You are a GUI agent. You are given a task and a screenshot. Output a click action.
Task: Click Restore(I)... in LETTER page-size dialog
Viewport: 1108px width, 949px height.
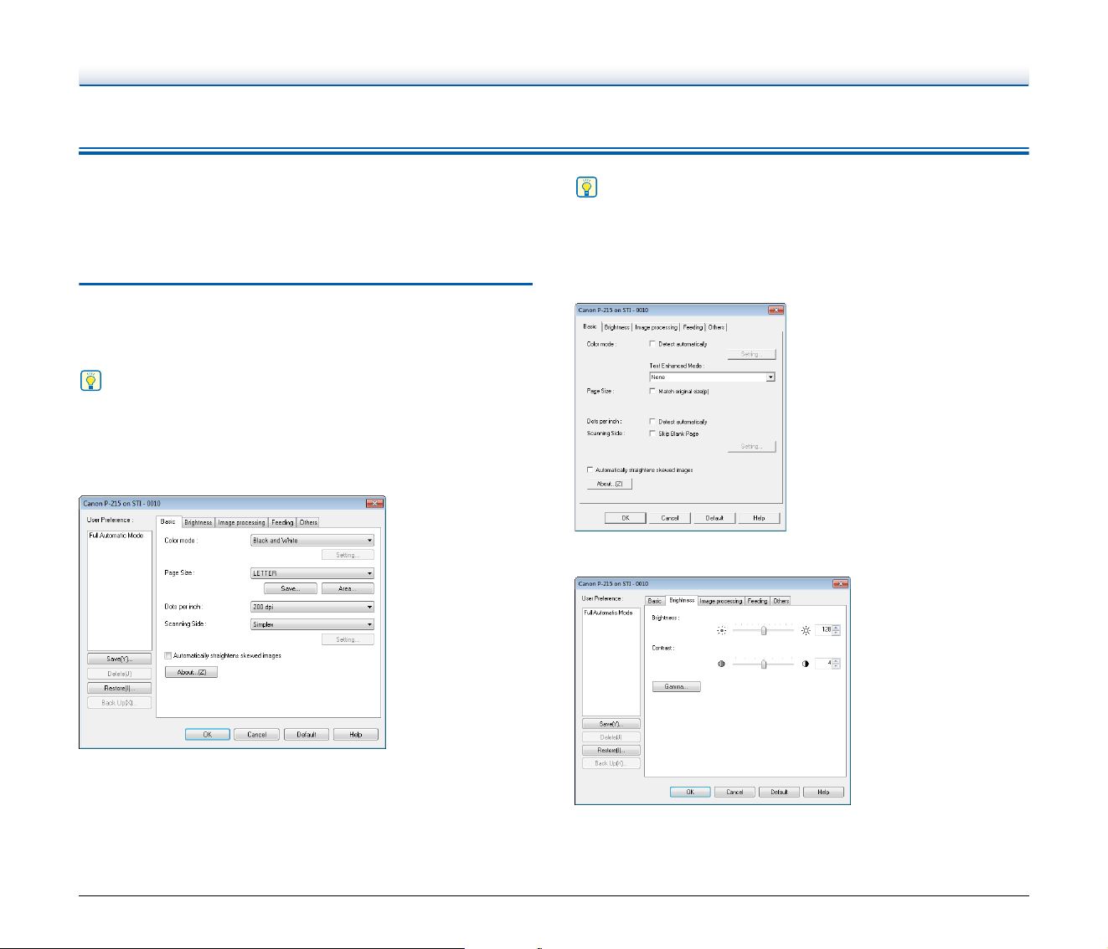pos(120,688)
